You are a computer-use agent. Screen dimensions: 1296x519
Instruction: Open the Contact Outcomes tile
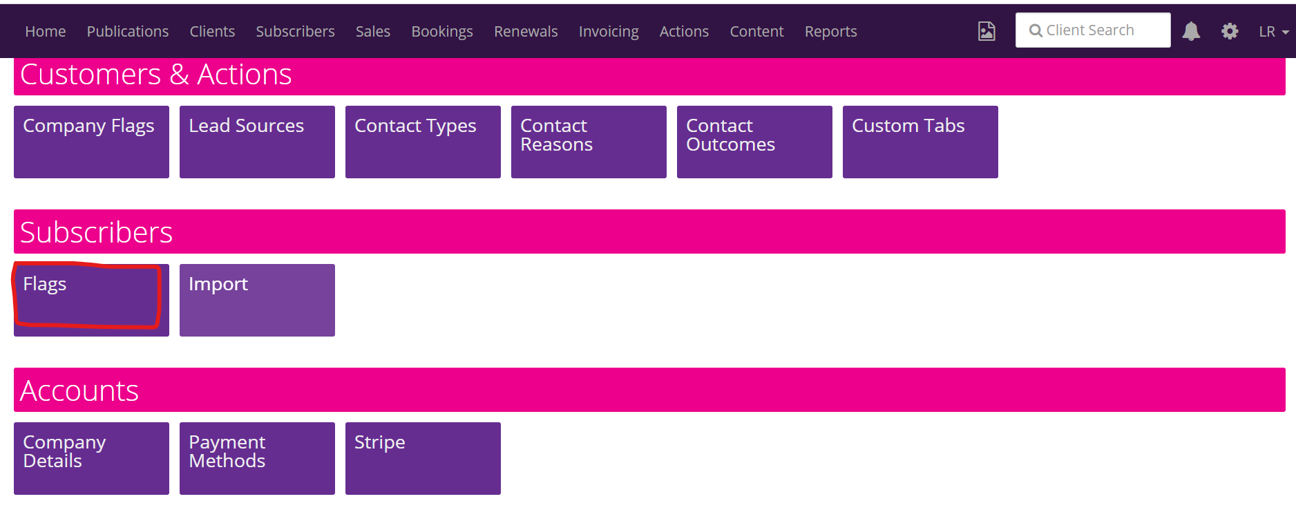[754, 142]
